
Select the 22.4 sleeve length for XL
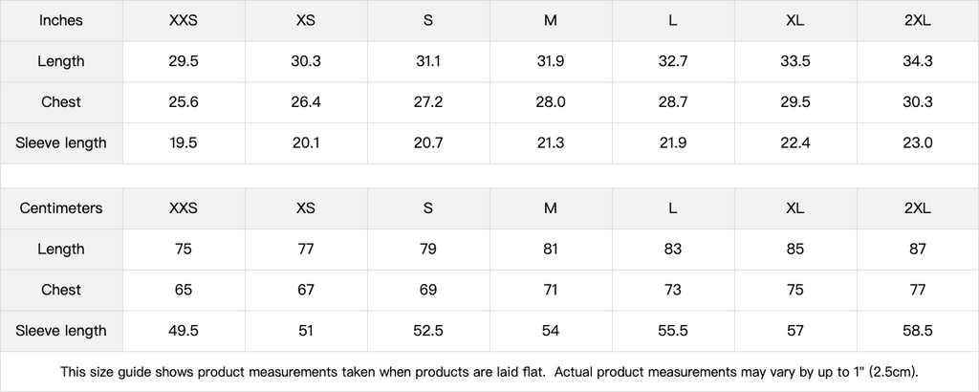tap(795, 143)
